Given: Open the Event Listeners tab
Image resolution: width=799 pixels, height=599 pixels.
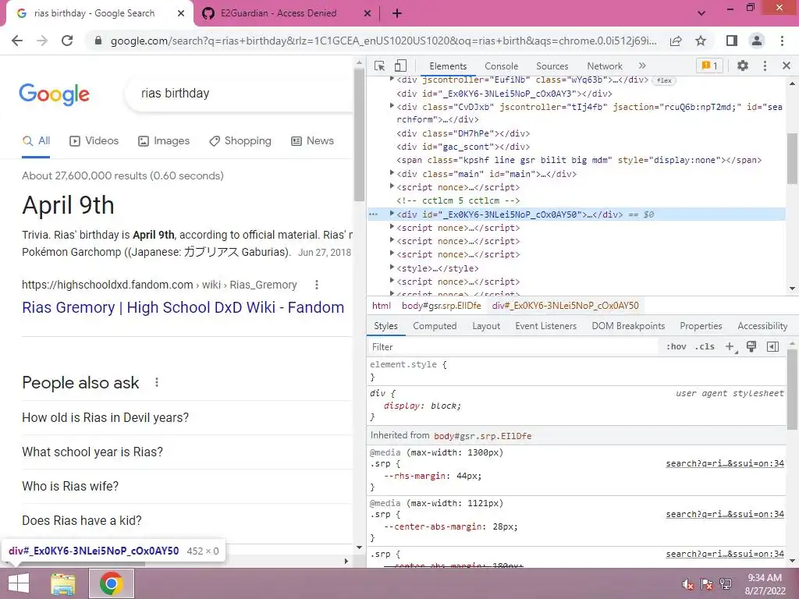Looking at the screenshot, I should tap(545, 326).
